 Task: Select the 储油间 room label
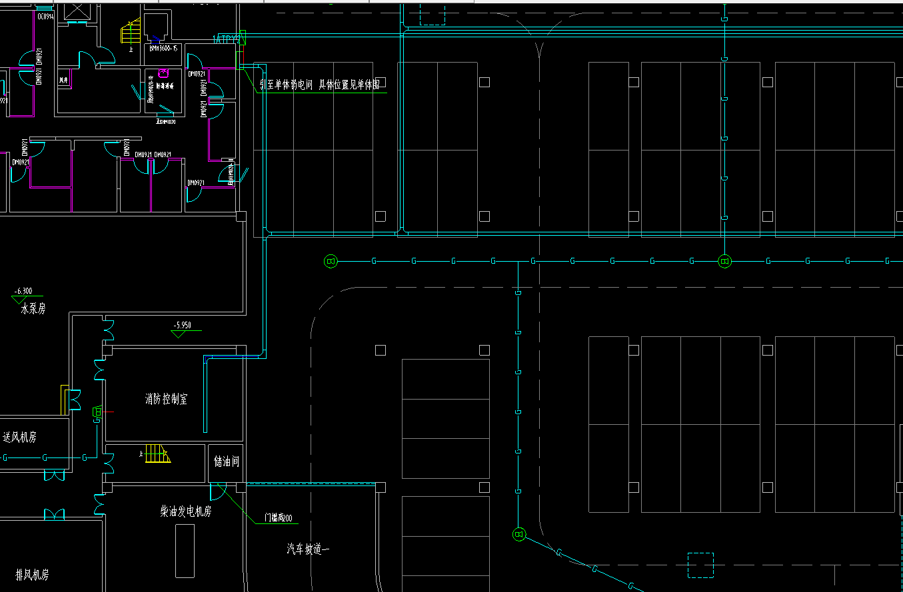point(226,462)
